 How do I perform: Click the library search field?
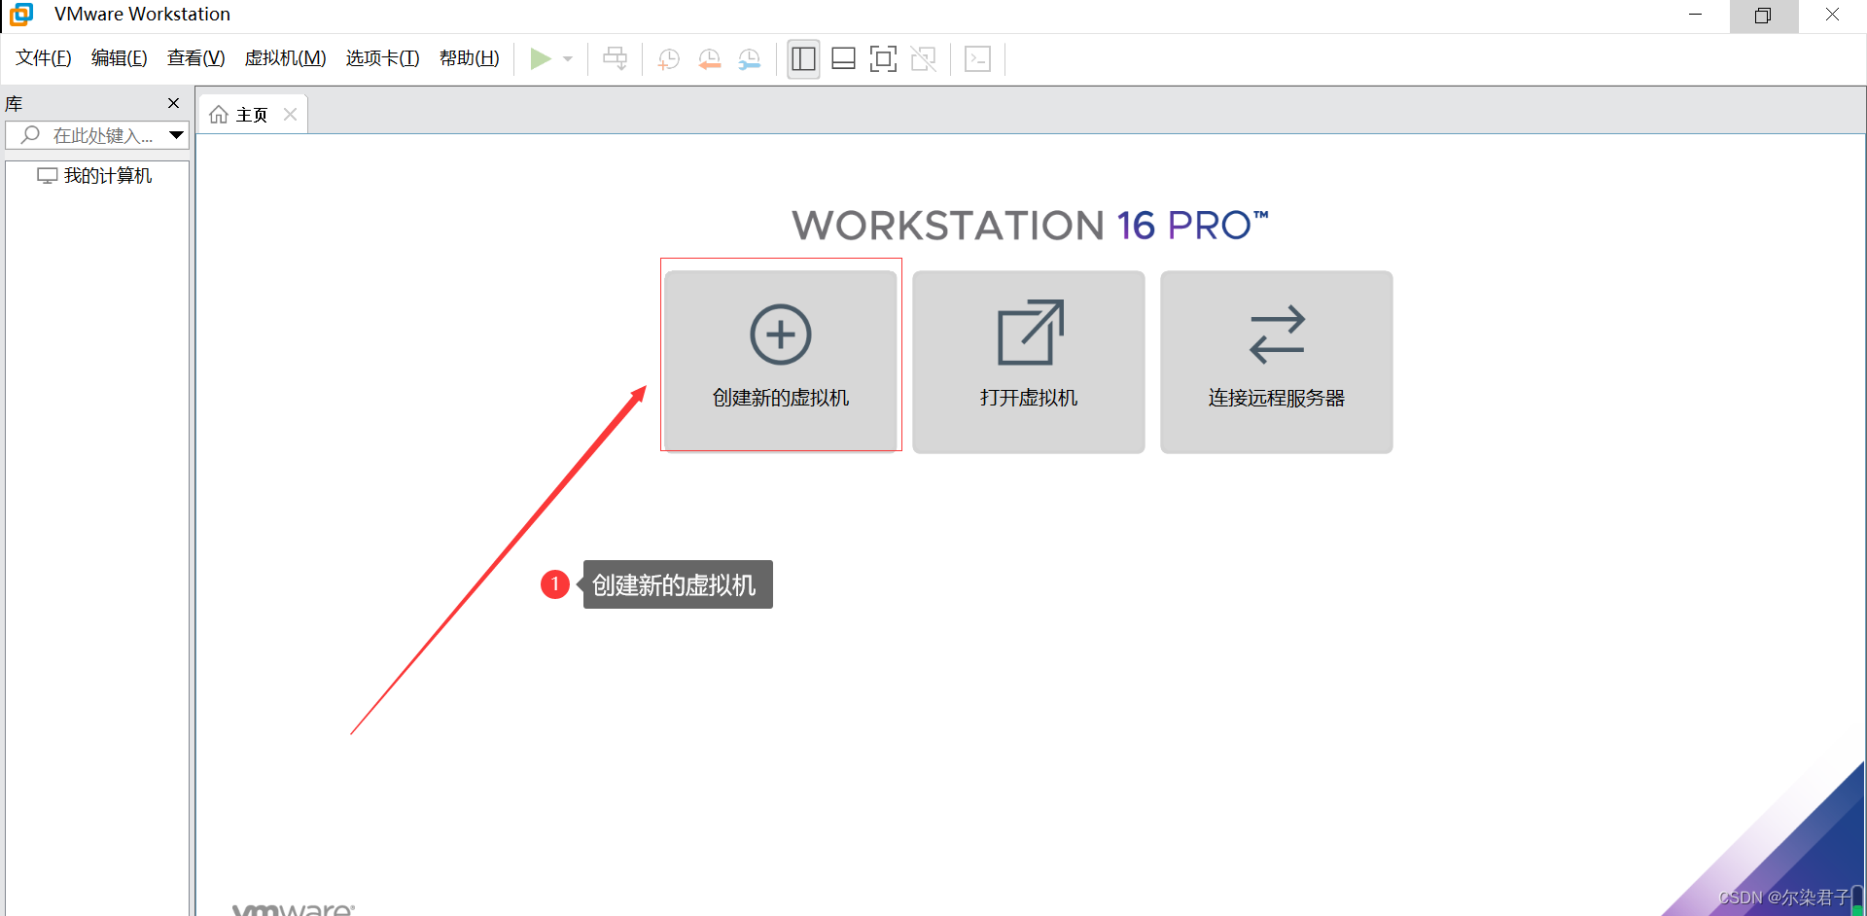[x=96, y=135]
